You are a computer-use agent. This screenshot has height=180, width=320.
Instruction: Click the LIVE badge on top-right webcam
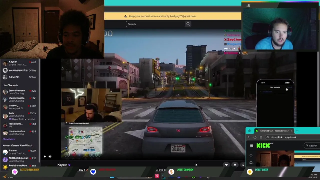pos(248,5)
